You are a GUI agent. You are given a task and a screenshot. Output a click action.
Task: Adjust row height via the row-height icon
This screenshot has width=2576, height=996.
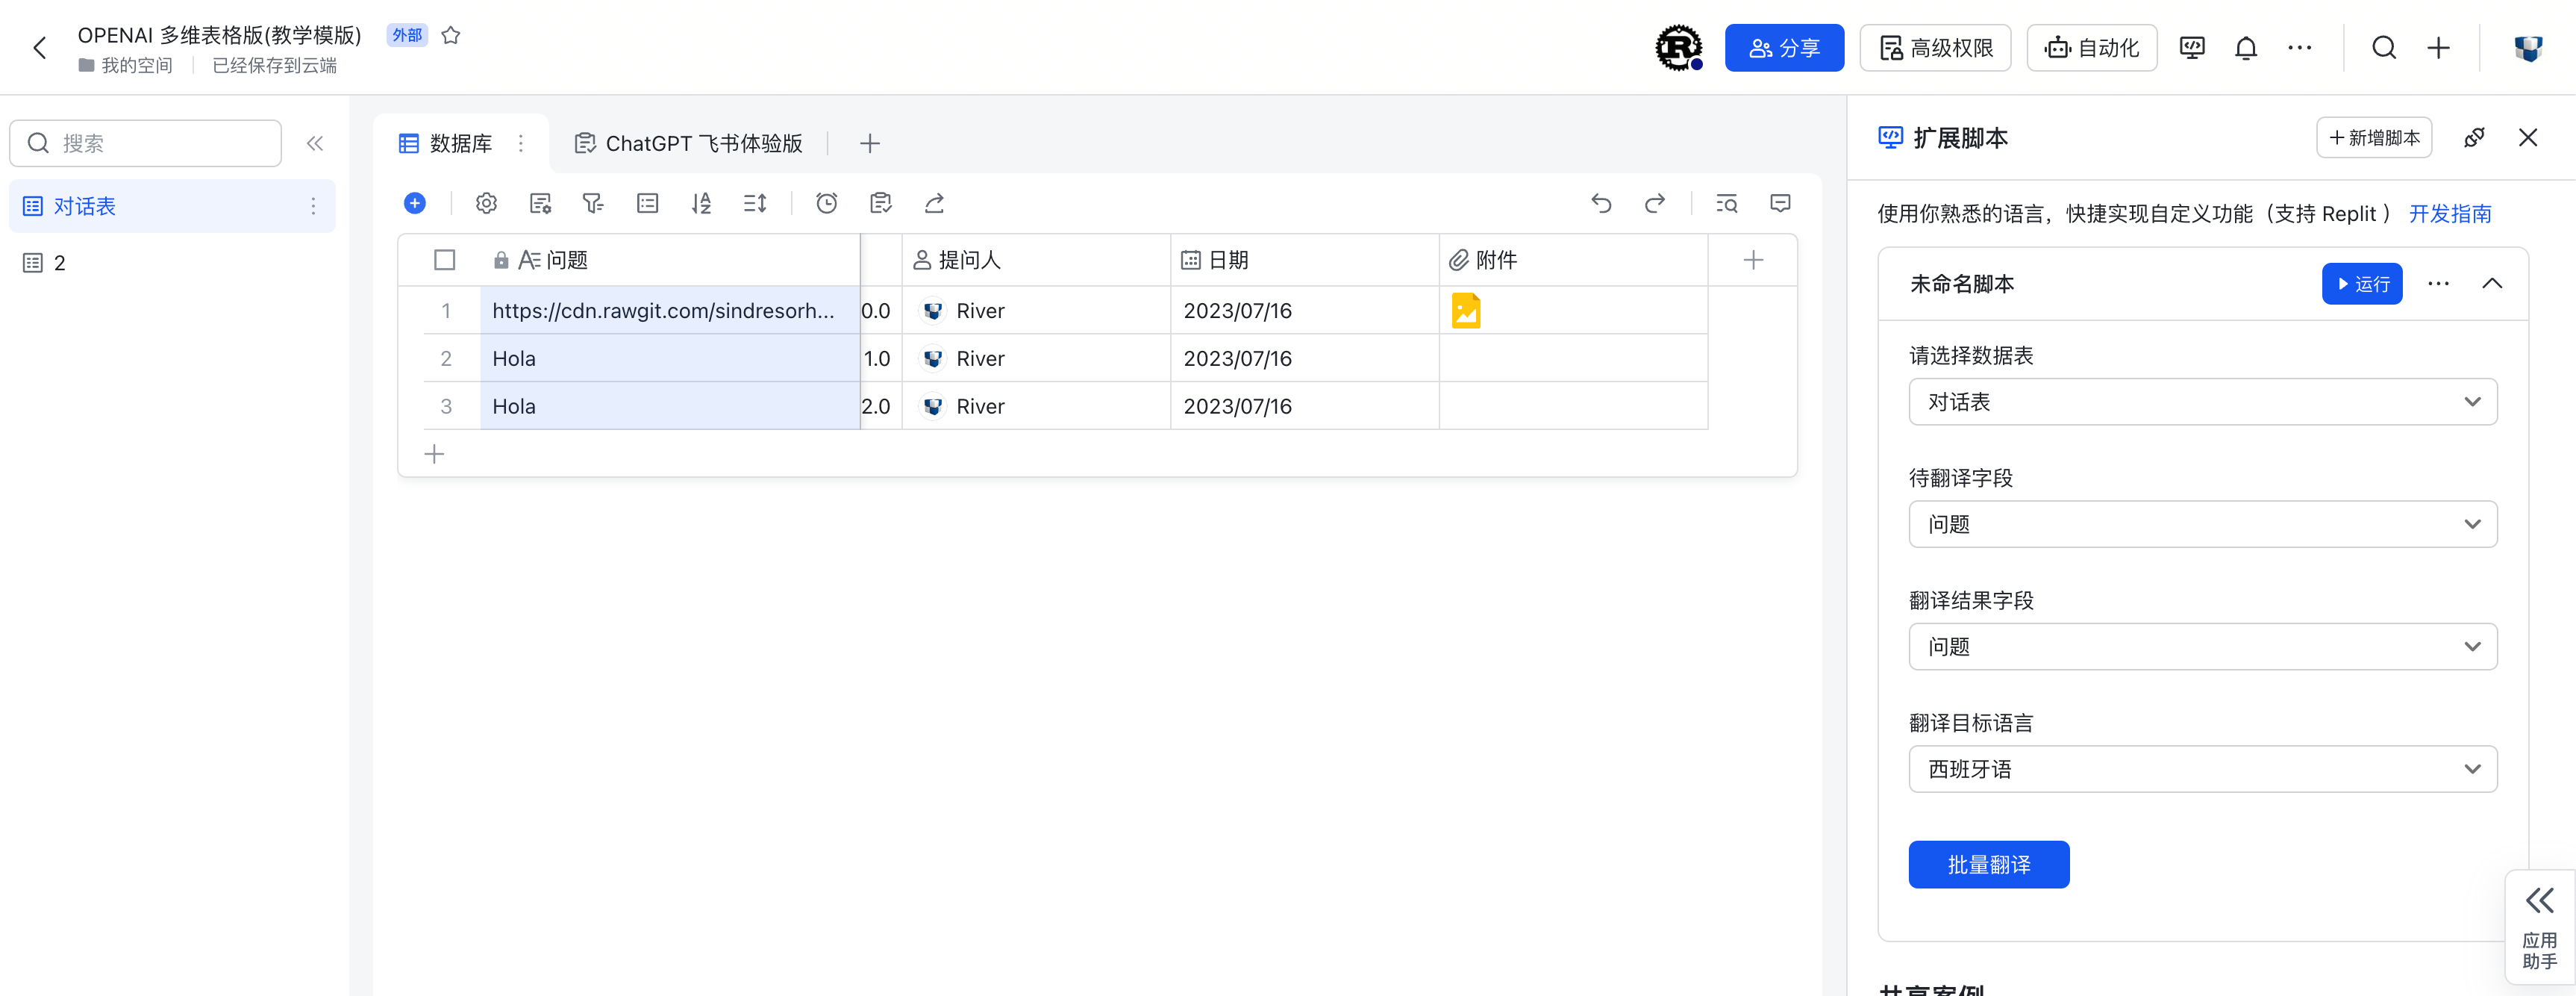[755, 202]
